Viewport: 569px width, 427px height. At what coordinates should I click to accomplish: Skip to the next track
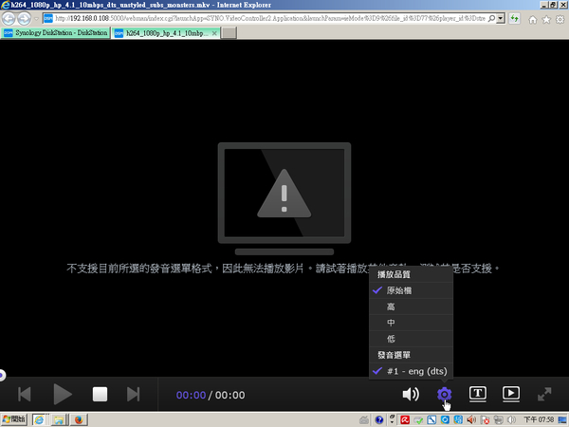coord(133,395)
